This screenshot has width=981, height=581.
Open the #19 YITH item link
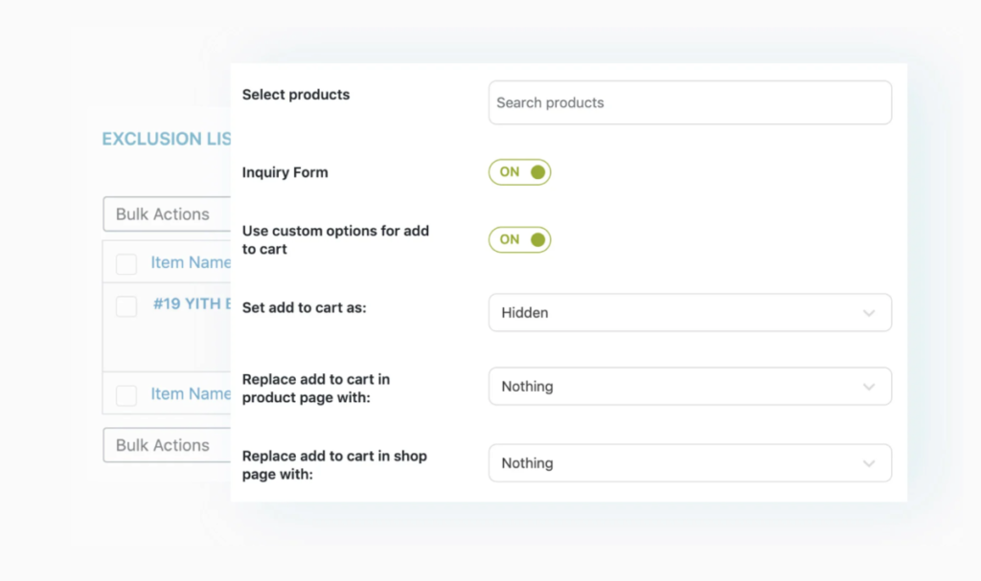click(193, 304)
